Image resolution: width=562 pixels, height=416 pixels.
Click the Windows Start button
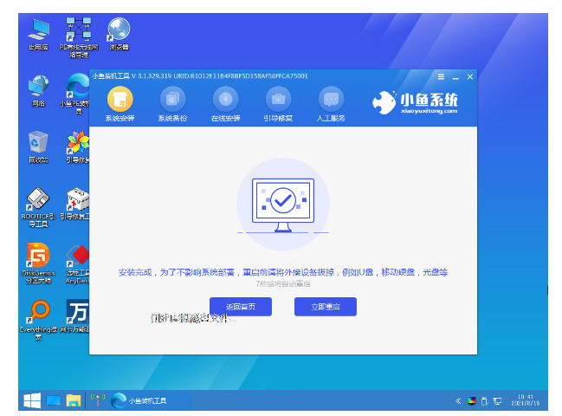click(32, 400)
